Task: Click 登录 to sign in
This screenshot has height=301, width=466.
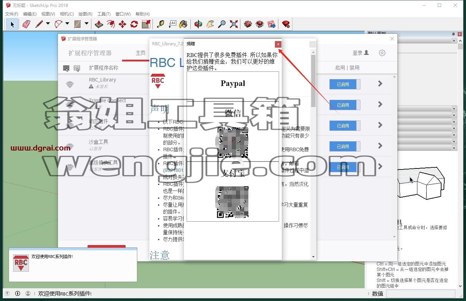Action: tap(360, 53)
